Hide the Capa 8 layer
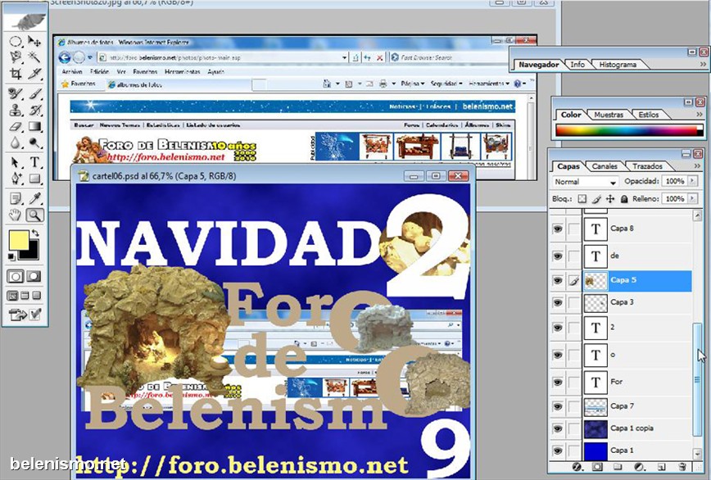 pyautogui.click(x=558, y=229)
